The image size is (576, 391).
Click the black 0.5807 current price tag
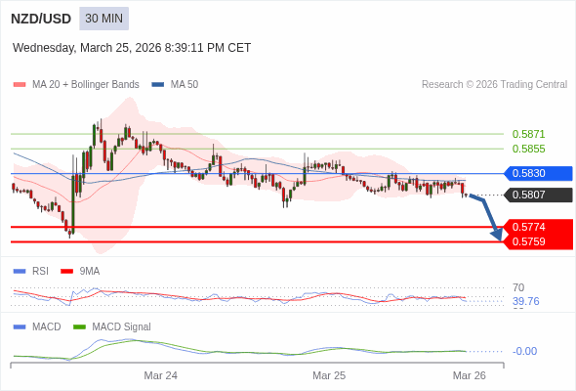tap(537, 195)
